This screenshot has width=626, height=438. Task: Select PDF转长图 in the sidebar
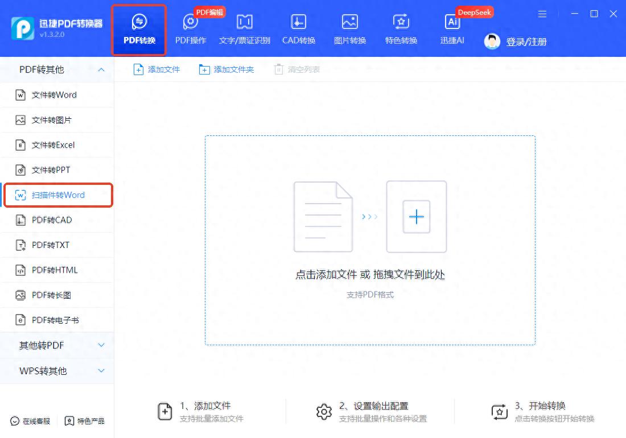51,295
